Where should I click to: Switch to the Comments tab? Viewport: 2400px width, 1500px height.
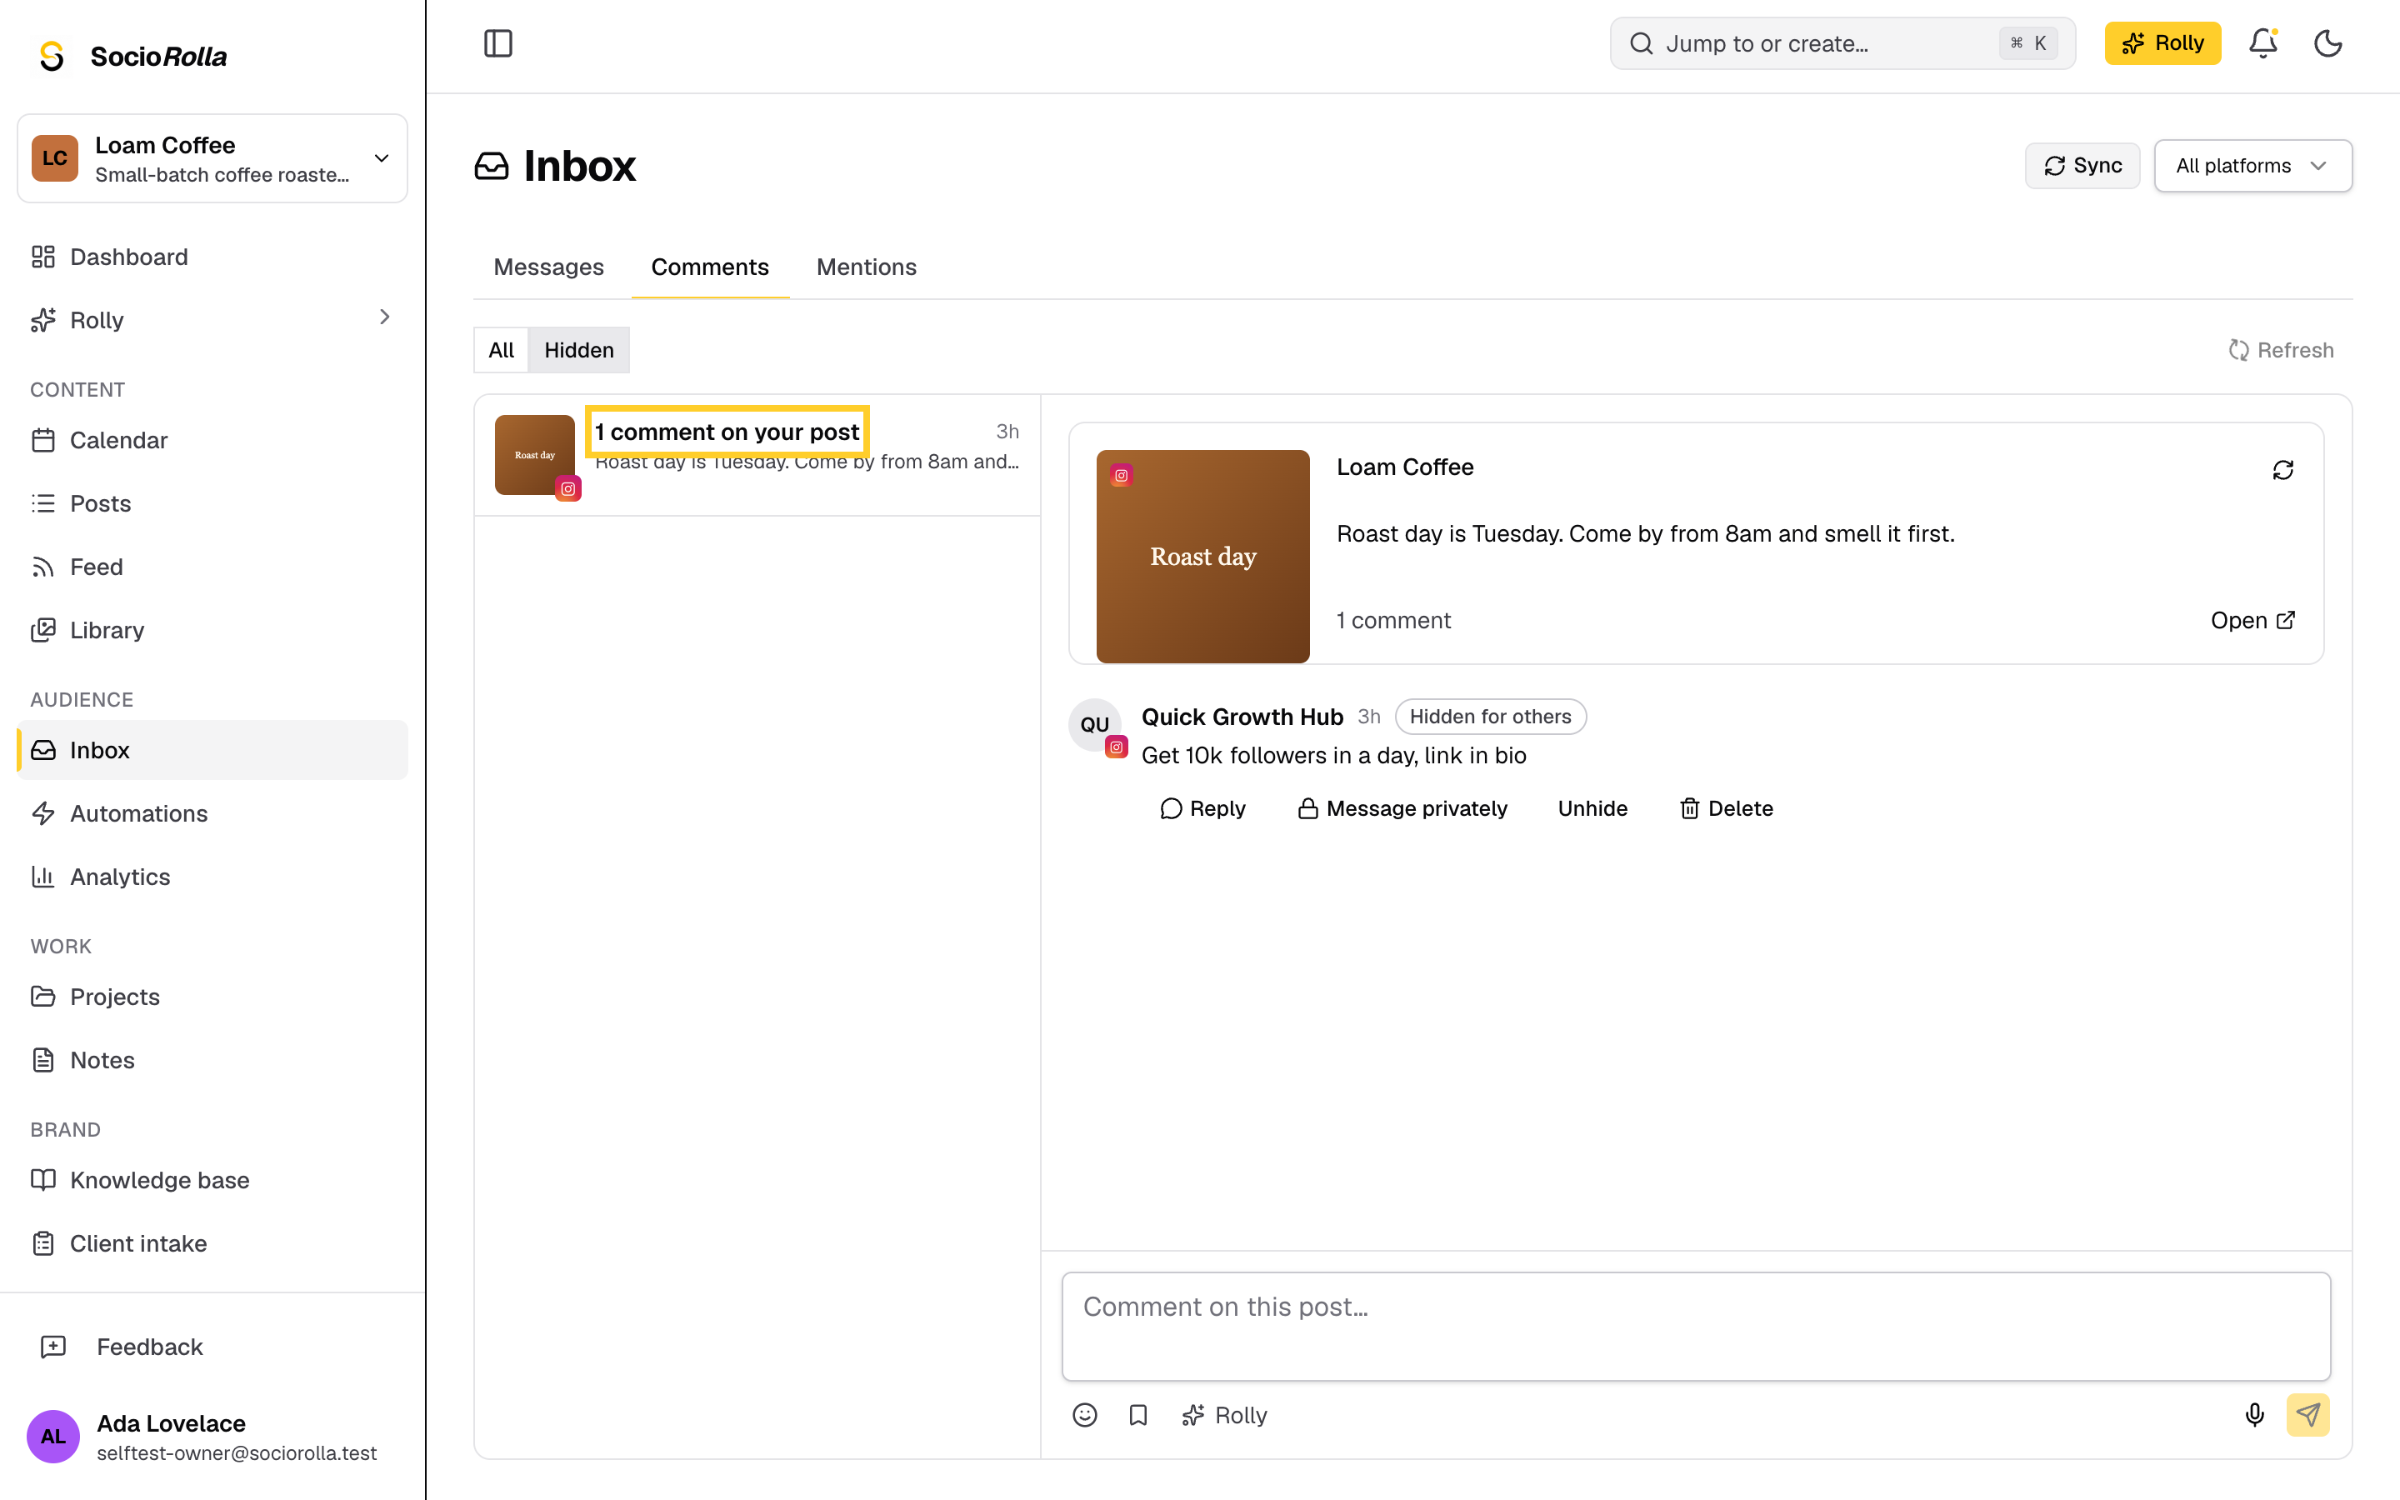[x=710, y=267]
